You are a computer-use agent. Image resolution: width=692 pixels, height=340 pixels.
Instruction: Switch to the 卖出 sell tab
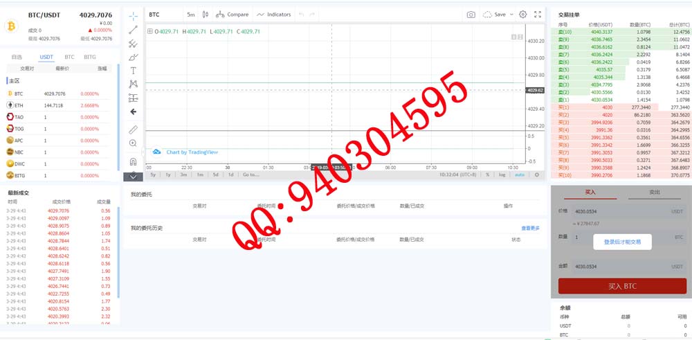[x=654, y=192]
